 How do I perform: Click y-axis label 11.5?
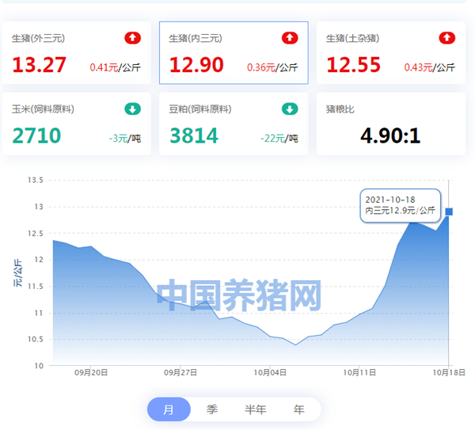[x=36, y=287]
